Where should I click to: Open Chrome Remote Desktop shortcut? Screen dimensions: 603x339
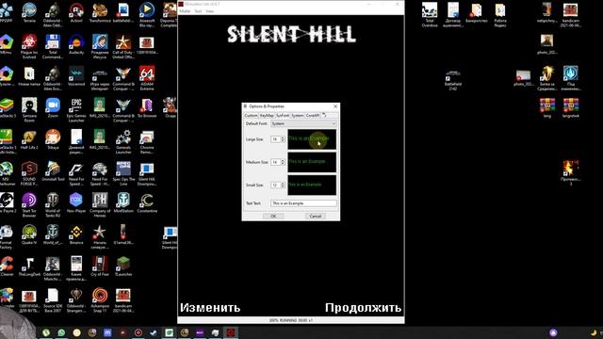coord(147,141)
